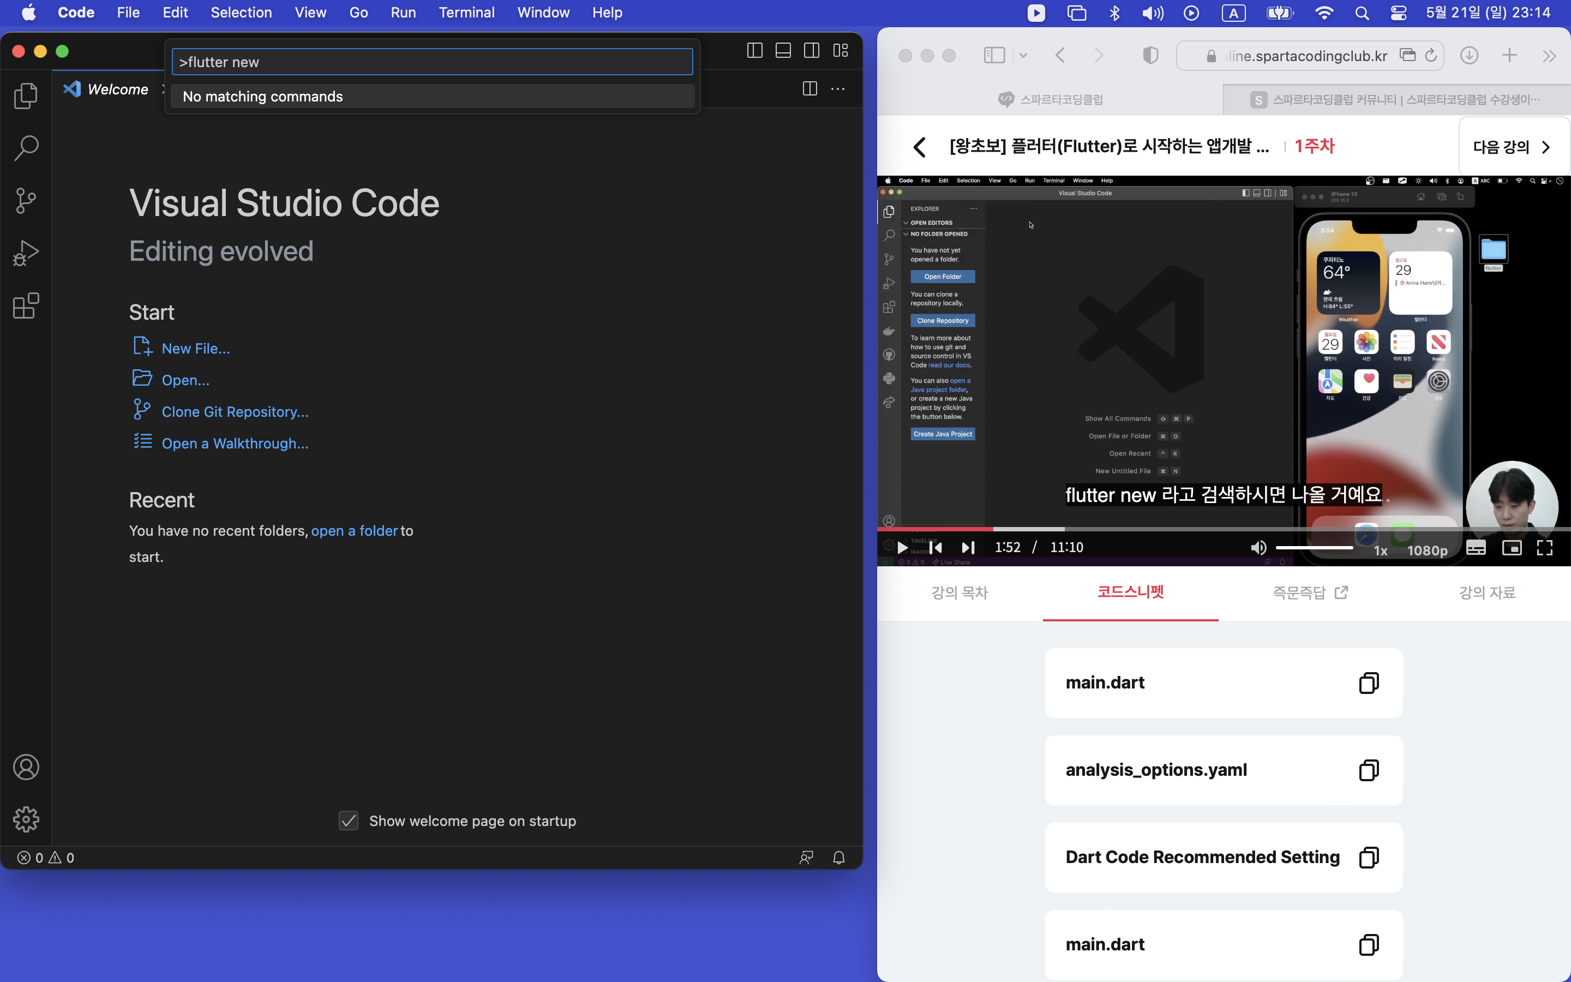Switch to the 강의 자료 tab
The height and width of the screenshot is (982, 1571).
pyautogui.click(x=1487, y=592)
